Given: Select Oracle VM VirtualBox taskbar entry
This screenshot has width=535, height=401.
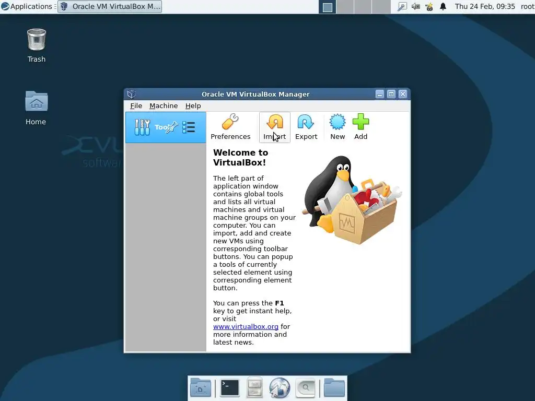Looking at the screenshot, I should (110, 6).
